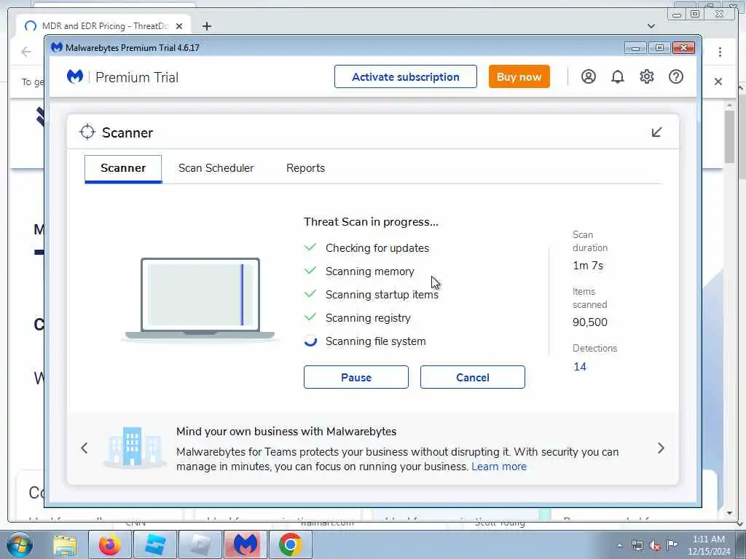
Task: Switch to the Reports tab
Action: (x=305, y=168)
